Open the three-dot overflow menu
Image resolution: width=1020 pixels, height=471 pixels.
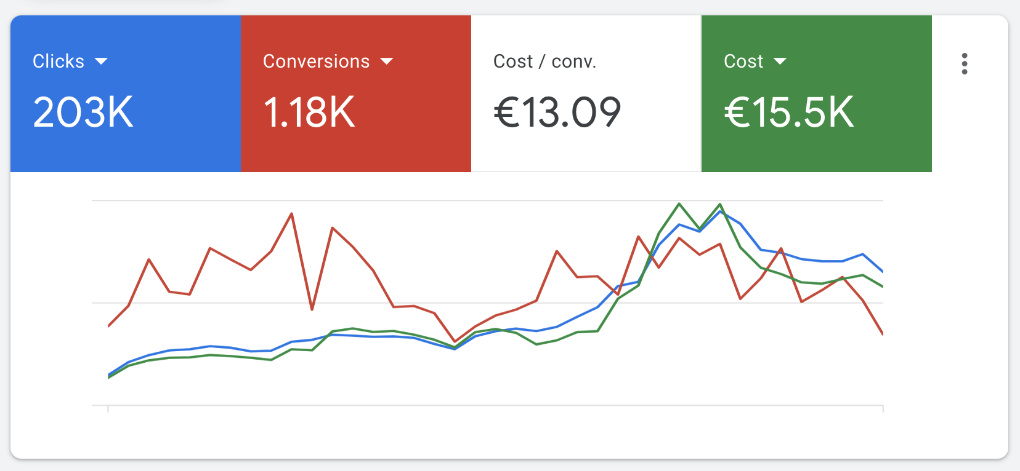point(965,64)
